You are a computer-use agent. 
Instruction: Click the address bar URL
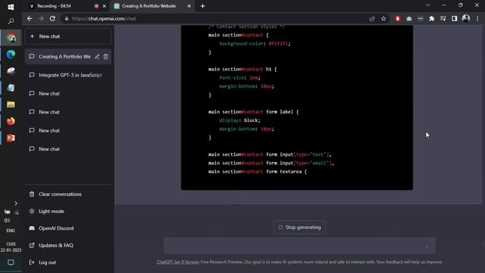104,18
